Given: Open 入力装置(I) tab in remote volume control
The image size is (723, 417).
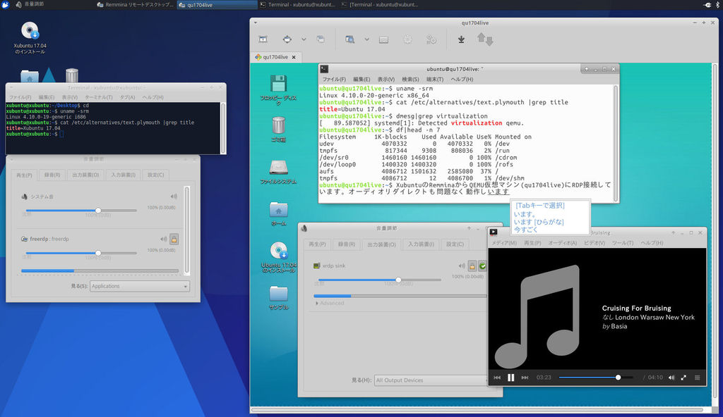Looking at the screenshot, I should (421, 244).
